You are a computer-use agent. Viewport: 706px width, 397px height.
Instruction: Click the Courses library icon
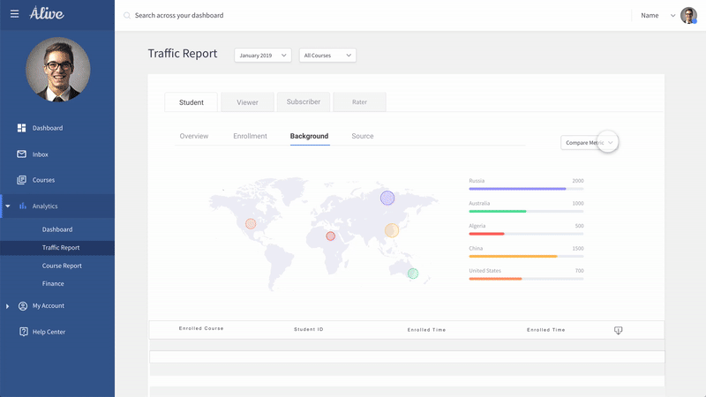click(21, 180)
